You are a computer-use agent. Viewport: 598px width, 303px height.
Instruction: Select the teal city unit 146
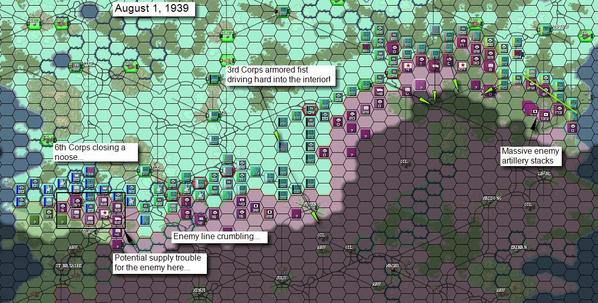pyautogui.click(x=544, y=31)
